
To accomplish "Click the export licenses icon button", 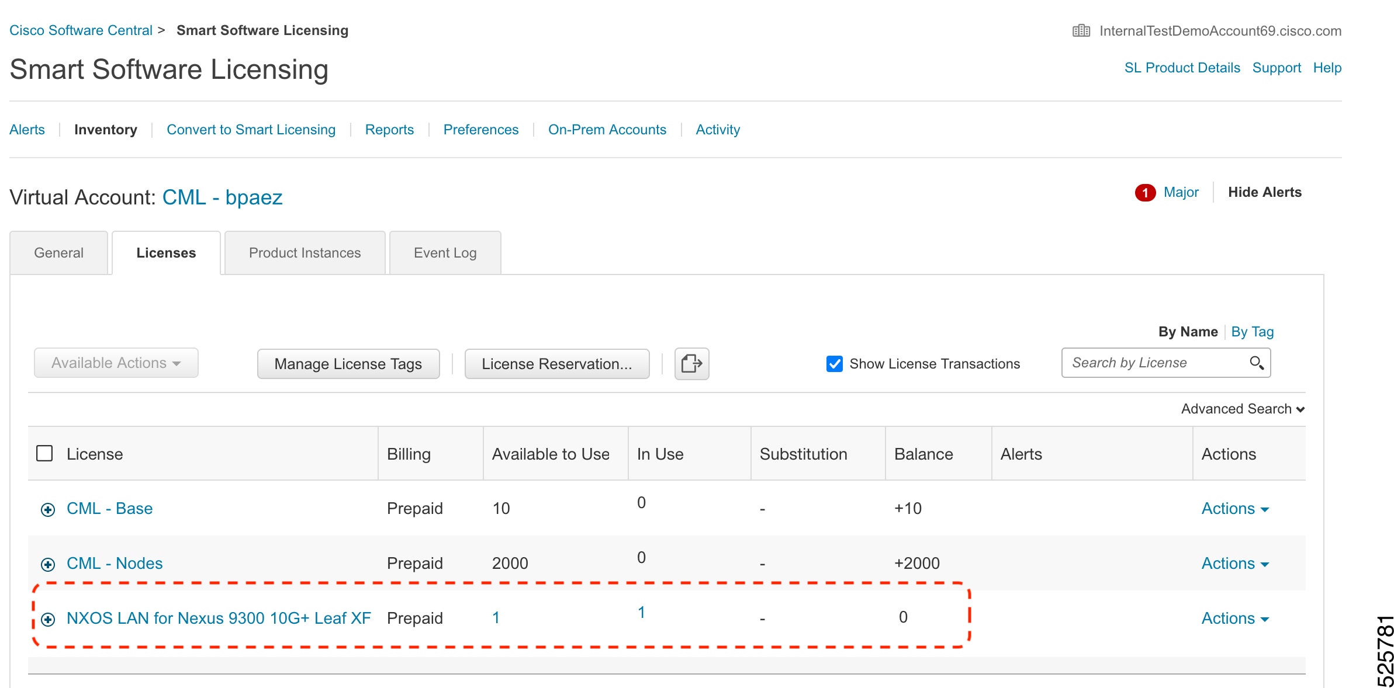I will (691, 364).
